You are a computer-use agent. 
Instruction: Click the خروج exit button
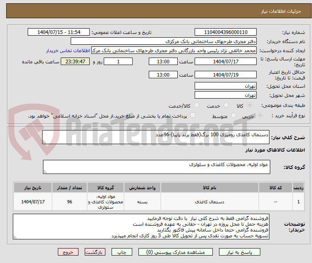click(68, 252)
